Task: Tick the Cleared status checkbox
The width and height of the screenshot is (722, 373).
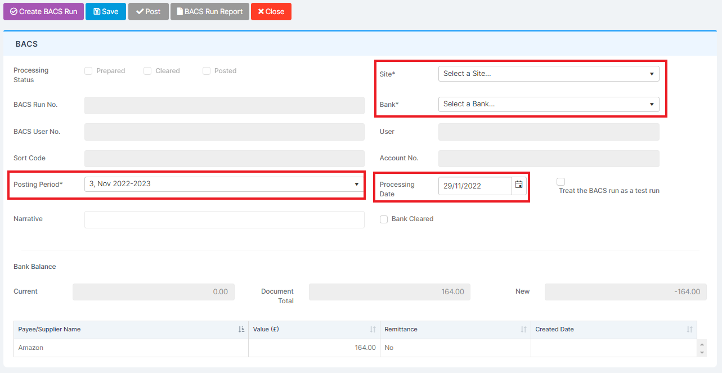Action: [147, 71]
